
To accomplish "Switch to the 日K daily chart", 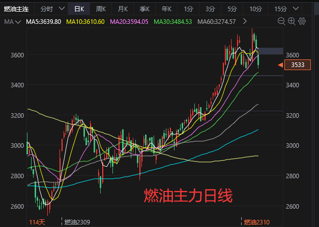I will coord(79,9).
